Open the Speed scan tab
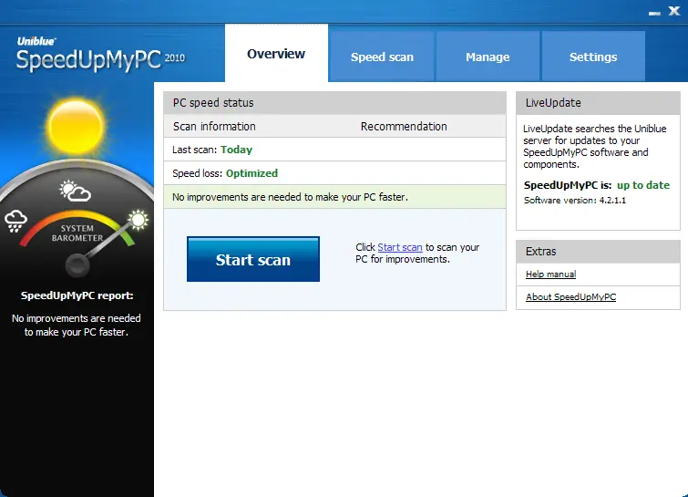 pos(382,57)
